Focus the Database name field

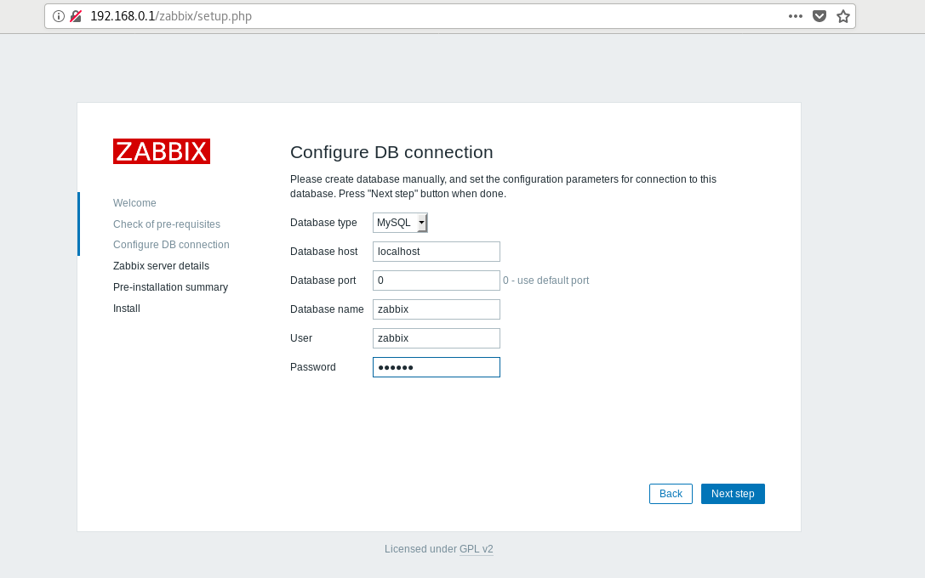coord(437,309)
